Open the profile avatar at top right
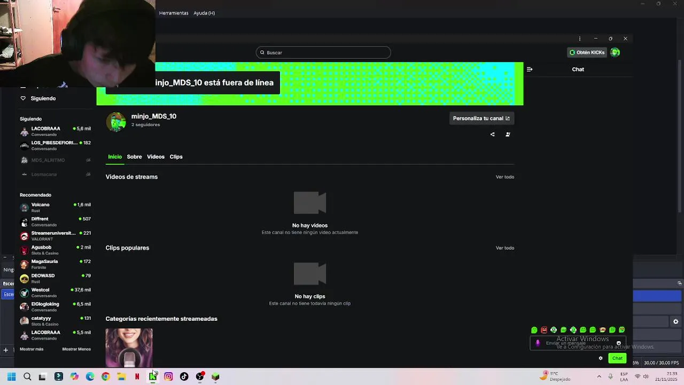The height and width of the screenshot is (385, 684). (x=616, y=52)
